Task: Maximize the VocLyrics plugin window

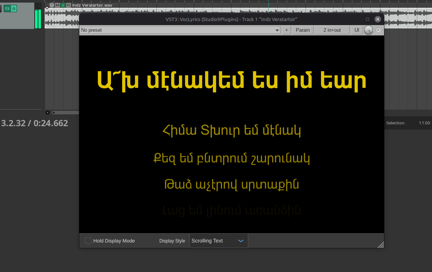Action: click(x=367, y=19)
